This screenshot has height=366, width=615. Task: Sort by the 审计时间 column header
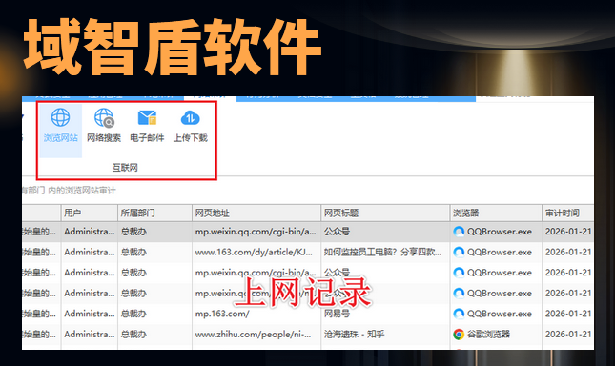(x=568, y=213)
